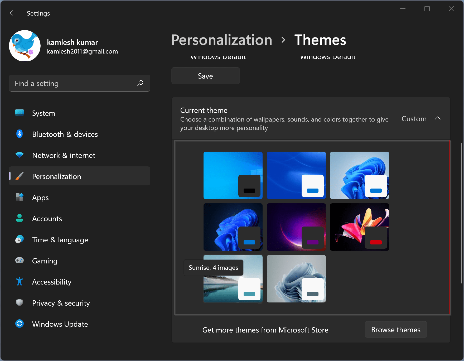Click the Personalization paintbrush icon

(20, 176)
